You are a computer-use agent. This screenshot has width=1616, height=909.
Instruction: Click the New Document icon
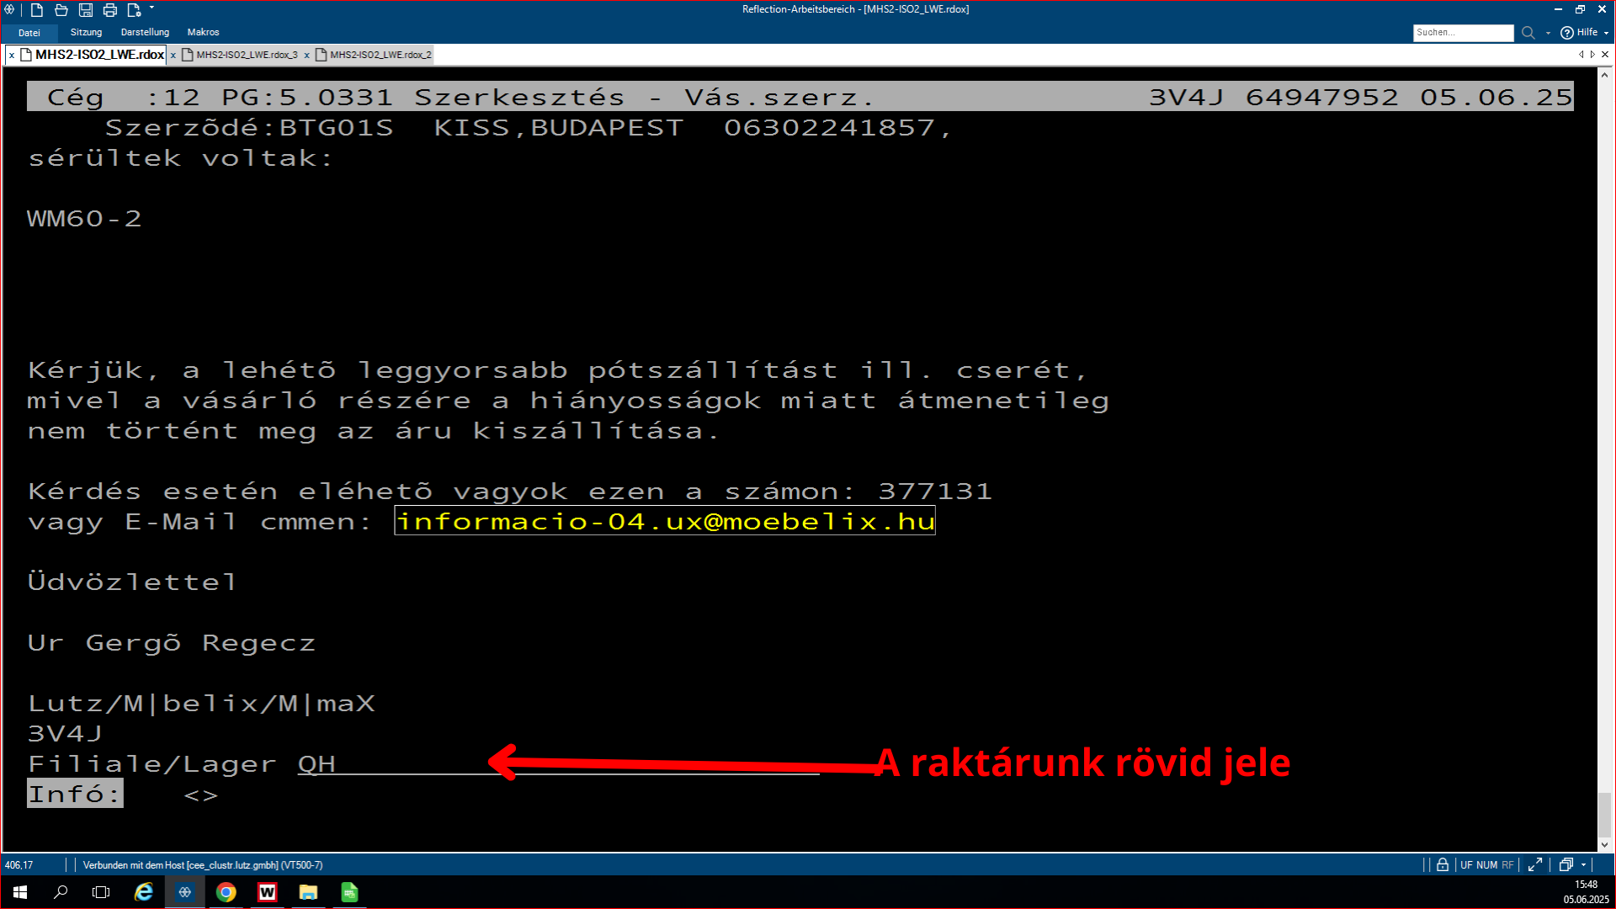tap(37, 10)
